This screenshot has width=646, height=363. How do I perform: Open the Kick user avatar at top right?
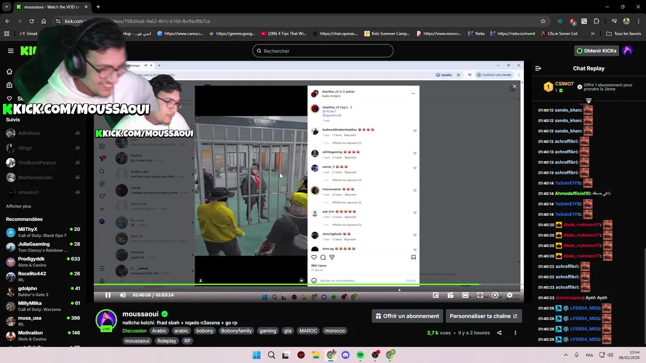point(627,51)
